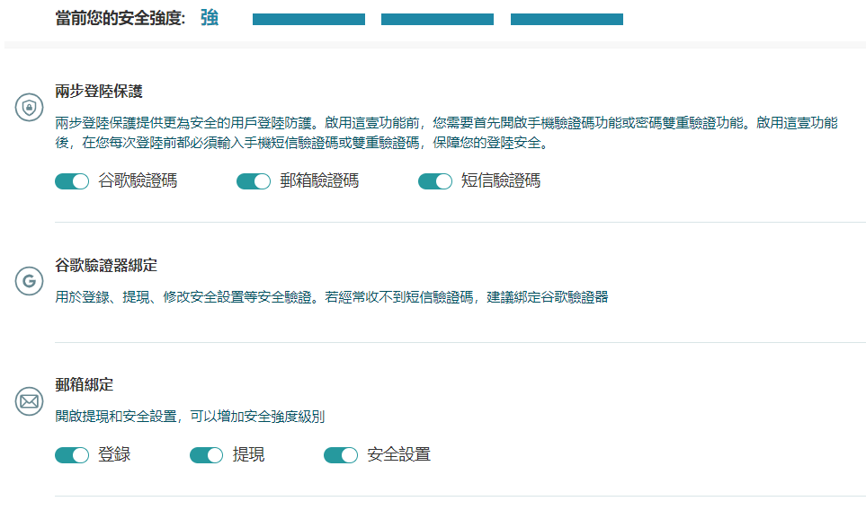The image size is (866, 510).
Task: Click the 強 security strength value
Action: pyautogui.click(x=210, y=18)
